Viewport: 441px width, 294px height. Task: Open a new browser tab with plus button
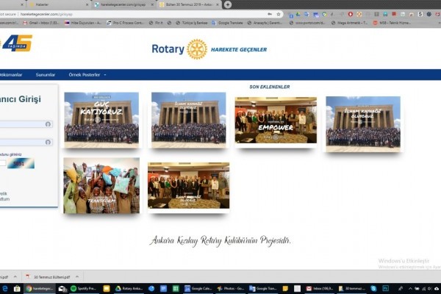coord(228,4)
